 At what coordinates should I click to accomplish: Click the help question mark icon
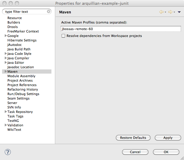8,152
